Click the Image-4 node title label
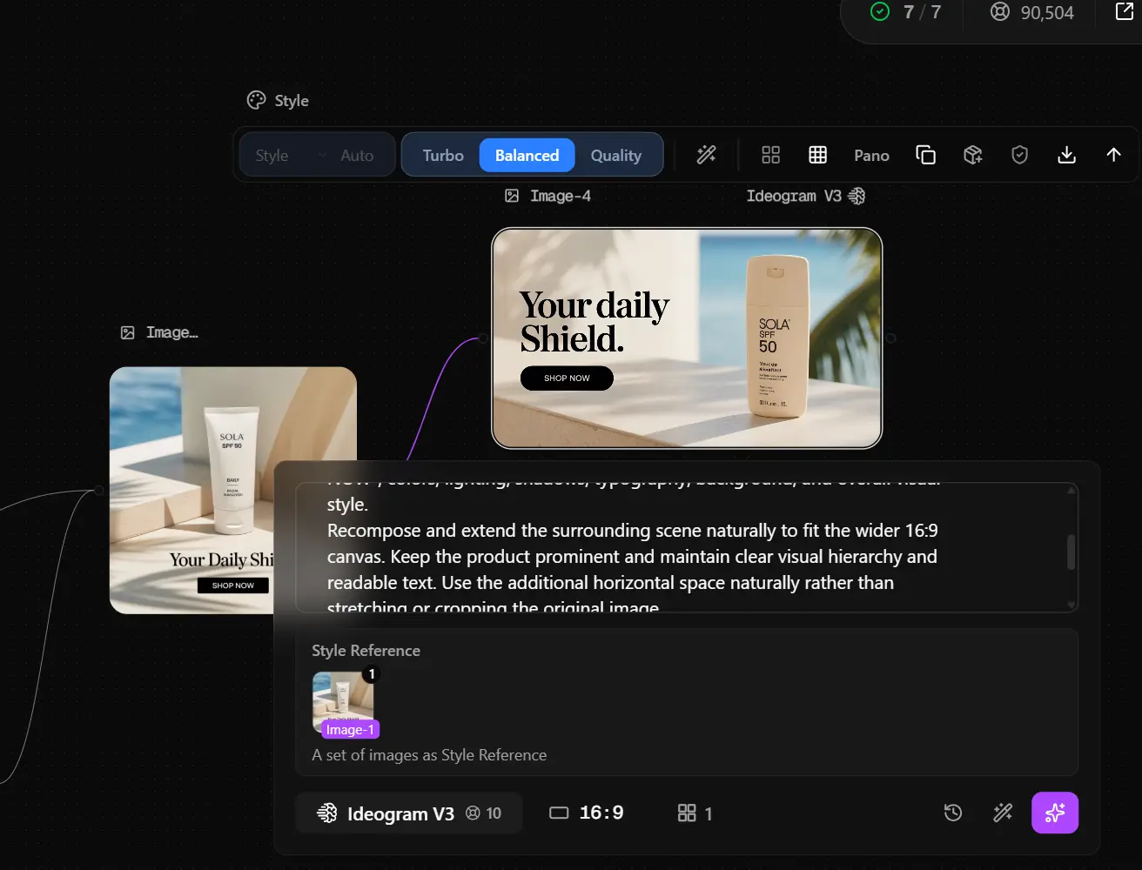 561,196
